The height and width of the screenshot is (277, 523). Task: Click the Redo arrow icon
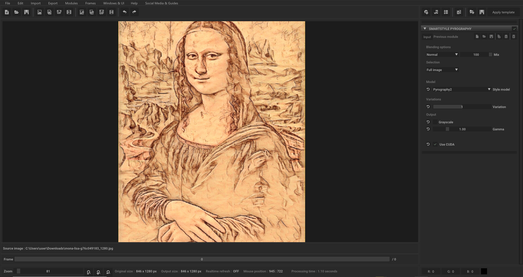(x=134, y=12)
